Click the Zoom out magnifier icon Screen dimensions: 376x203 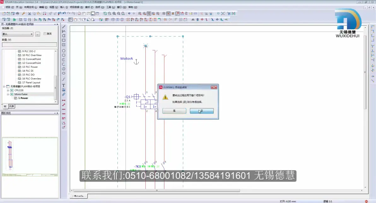[x=119, y=14]
